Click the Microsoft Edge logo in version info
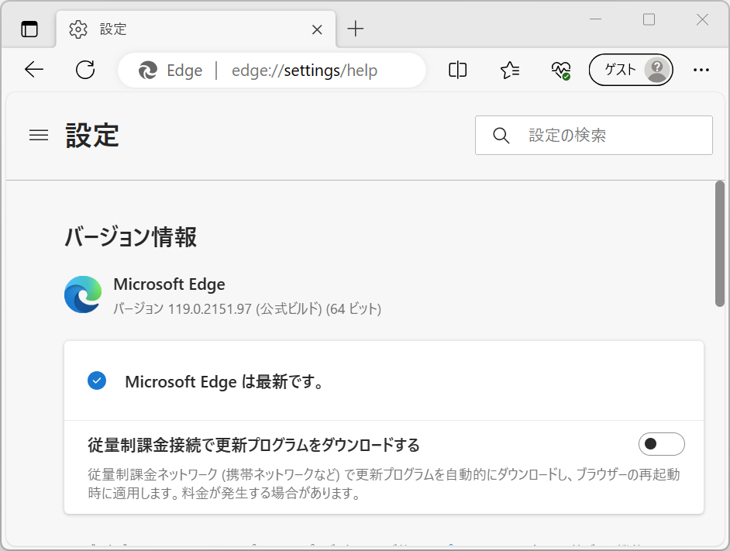This screenshot has width=730, height=551. point(83,294)
